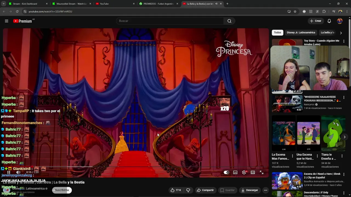Open more actions ellipsis under video

click(265, 190)
